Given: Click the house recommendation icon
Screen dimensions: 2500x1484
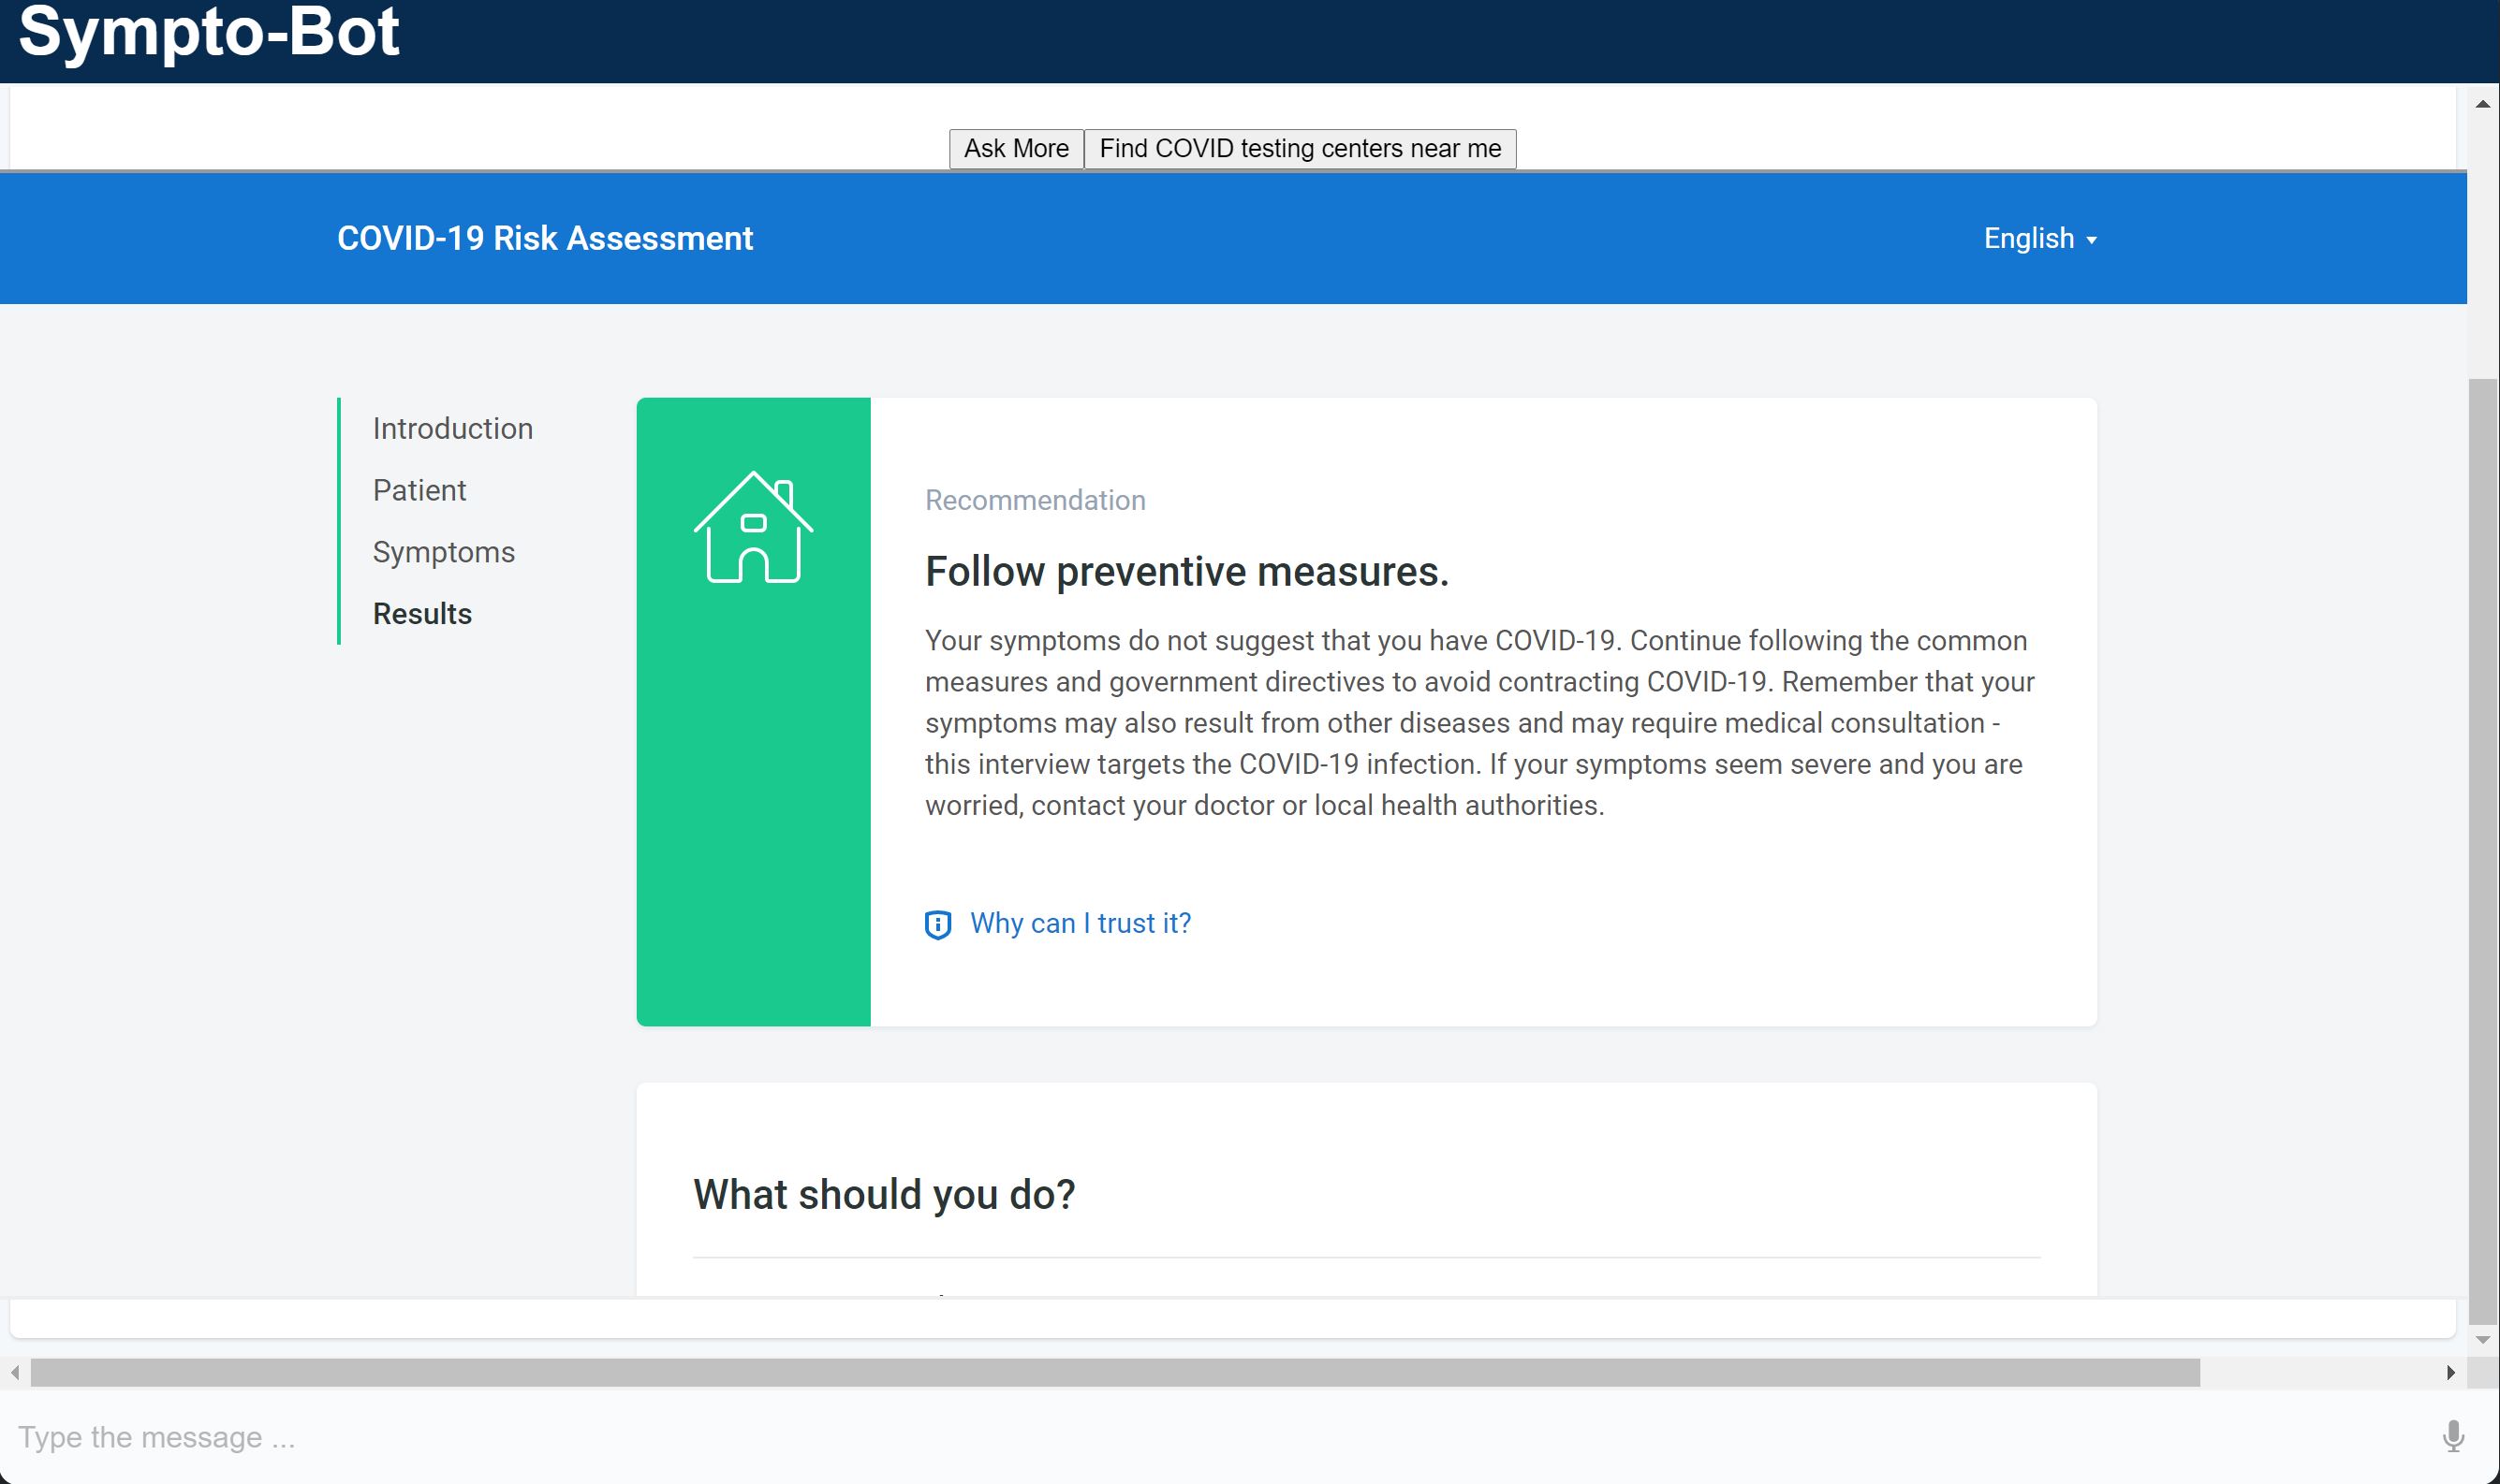Looking at the screenshot, I should [x=752, y=527].
